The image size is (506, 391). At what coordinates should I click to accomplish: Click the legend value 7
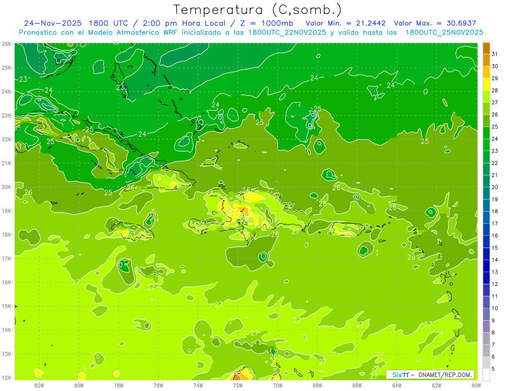pos(493,344)
